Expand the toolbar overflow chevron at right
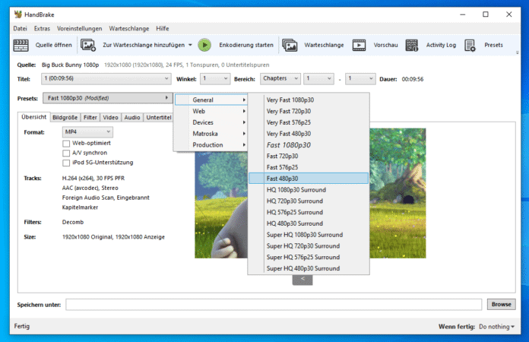Screen dimensions: 529x342 pyautogui.click(x=517, y=52)
